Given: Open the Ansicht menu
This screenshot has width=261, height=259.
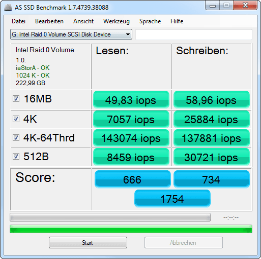Looking at the screenshot, I should [x=83, y=21].
